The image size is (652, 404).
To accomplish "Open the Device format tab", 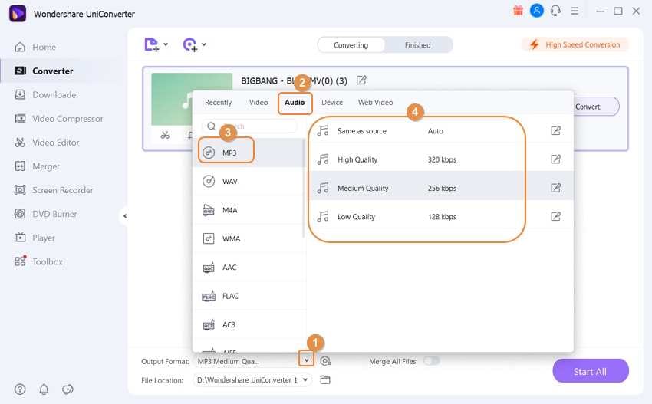I will click(332, 102).
